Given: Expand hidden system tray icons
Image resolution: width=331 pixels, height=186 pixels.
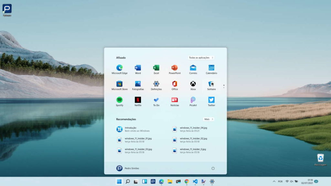Looking at the screenshot, I should (274, 181).
